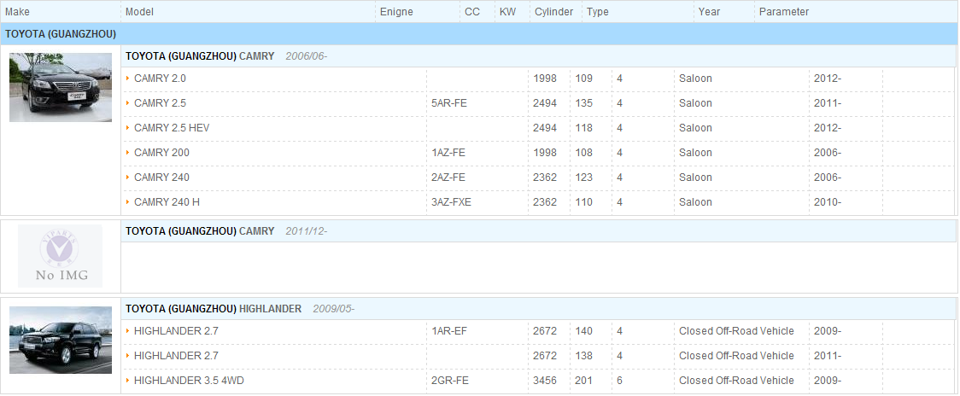Click the orange arrow beside CAMRY 2.0

[x=128, y=79]
